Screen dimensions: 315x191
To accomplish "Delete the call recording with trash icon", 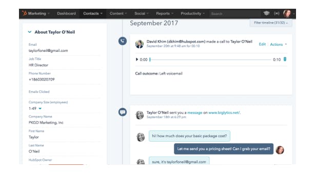I will pos(285,59).
